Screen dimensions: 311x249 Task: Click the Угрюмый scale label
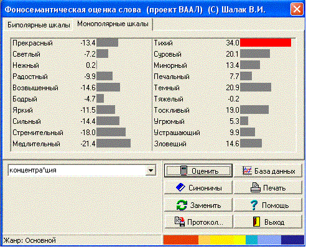tap(169, 121)
